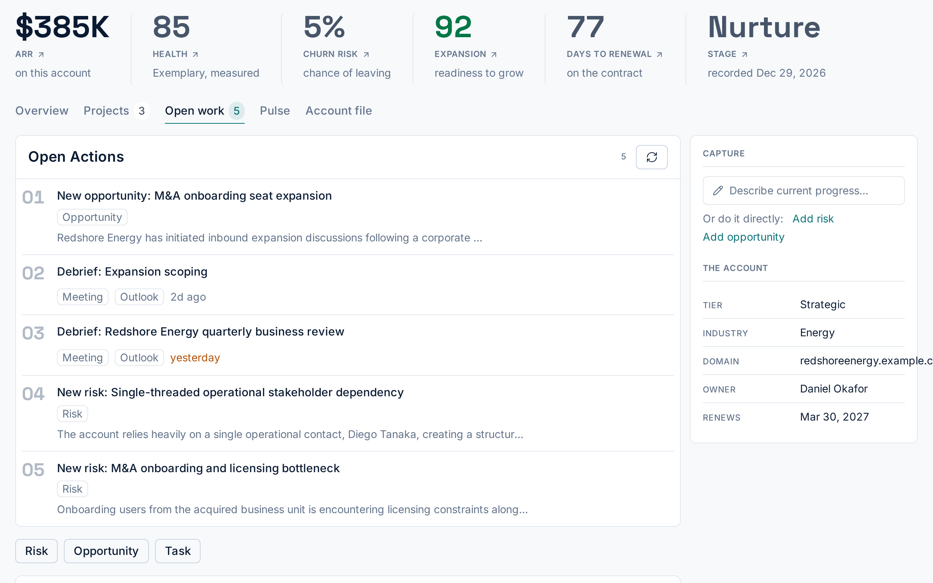Image resolution: width=933 pixels, height=583 pixels.
Task: Click the Opportunity button below actions
Action: pyautogui.click(x=106, y=551)
